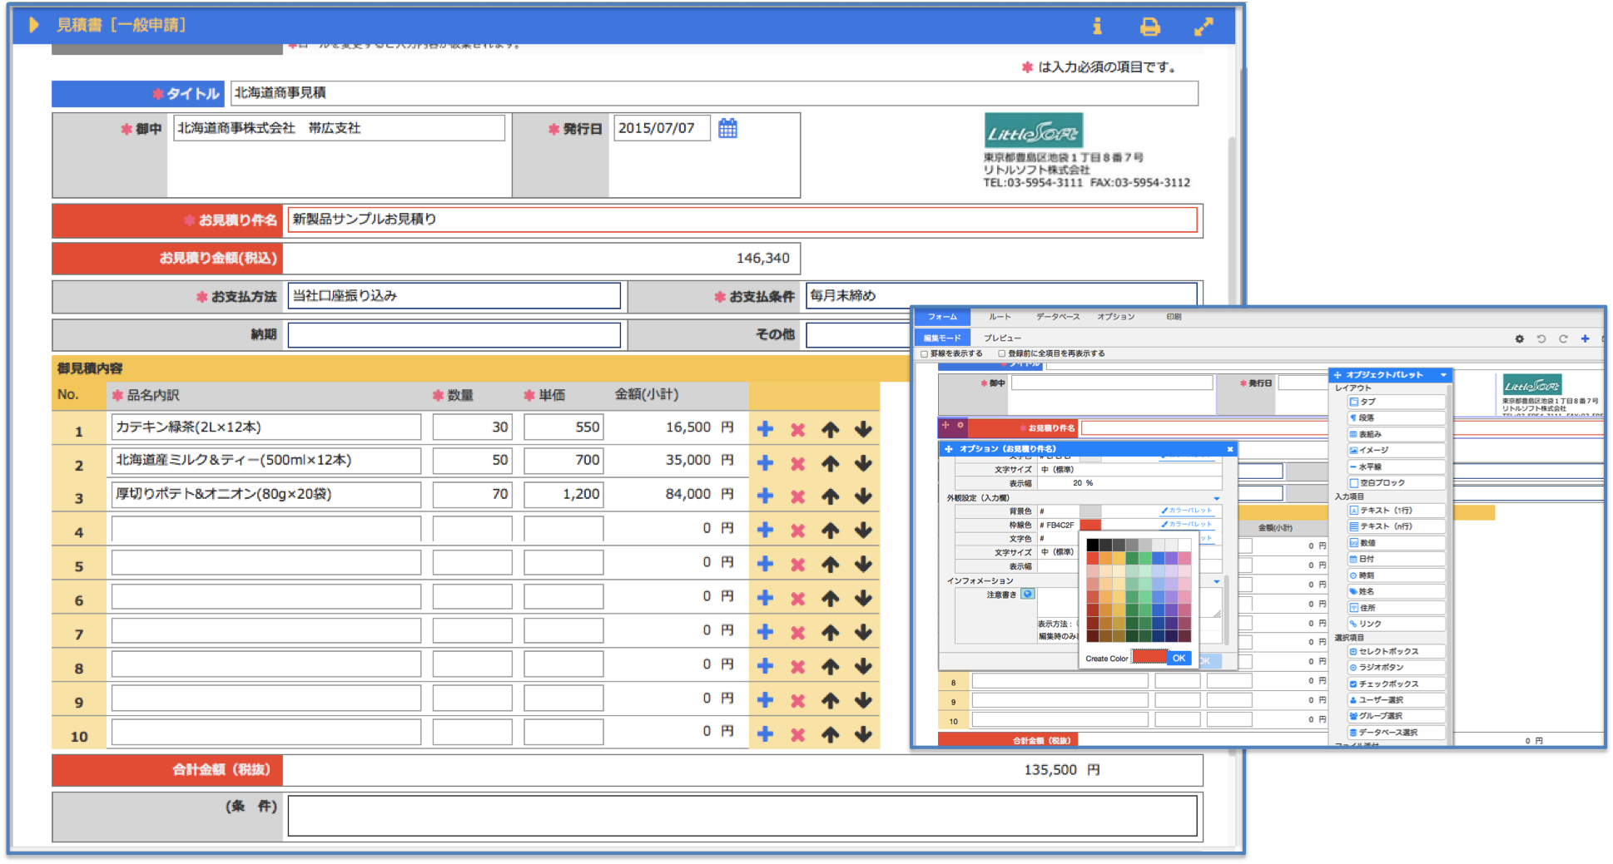Viewport: 1613px width, 864px height.
Task: Click the お支払方法 input field
Action: (454, 296)
